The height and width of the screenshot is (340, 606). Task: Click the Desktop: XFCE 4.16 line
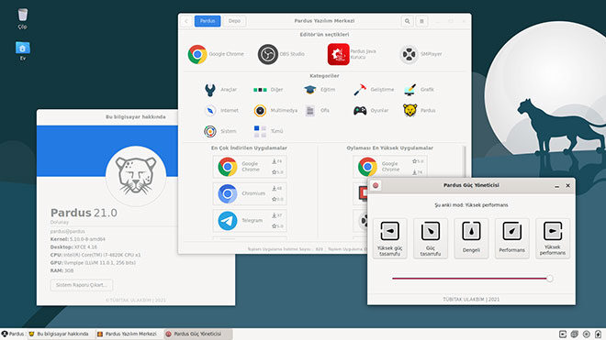point(73,247)
